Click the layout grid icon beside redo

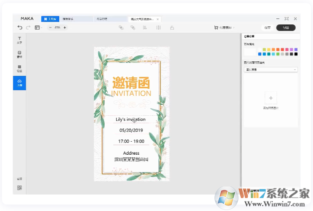(x=37, y=27)
